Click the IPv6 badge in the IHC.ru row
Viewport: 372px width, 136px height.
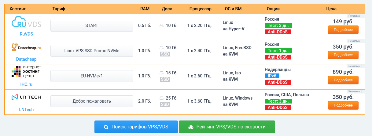pyautogui.click(x=272, y=76)
